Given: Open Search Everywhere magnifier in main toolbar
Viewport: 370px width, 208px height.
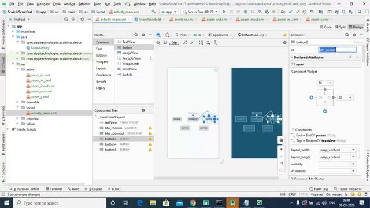Looking at the screenshot, I should (360, 12).
